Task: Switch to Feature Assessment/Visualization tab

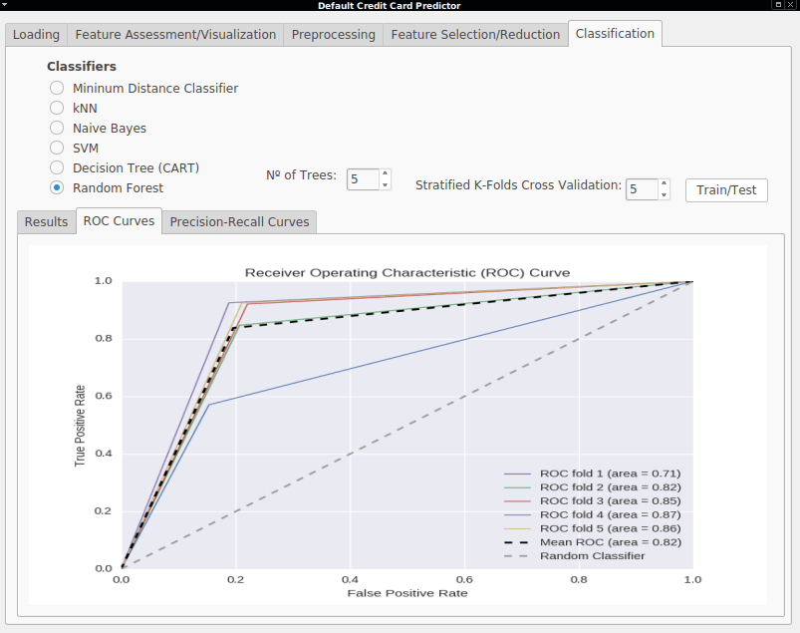Action: (x=175, y=35)
